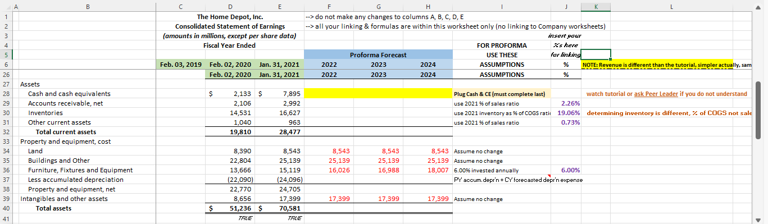Screen dimensions: 768x224
Task: Click 'The Home Depot, Inc.' title cell
Action: [x=230, y=16]
